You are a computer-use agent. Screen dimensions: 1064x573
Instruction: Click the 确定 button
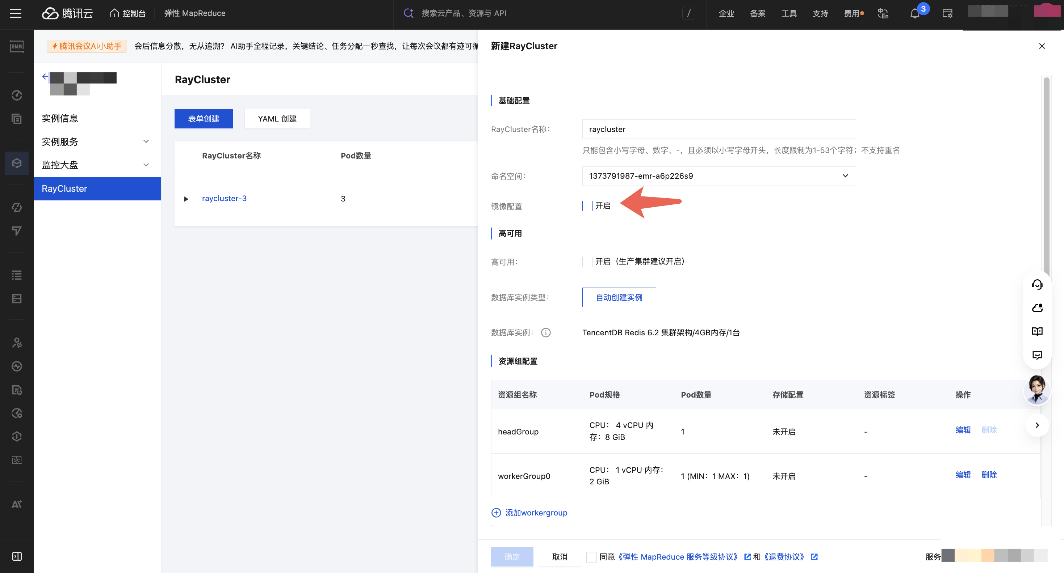coord(512,557)
